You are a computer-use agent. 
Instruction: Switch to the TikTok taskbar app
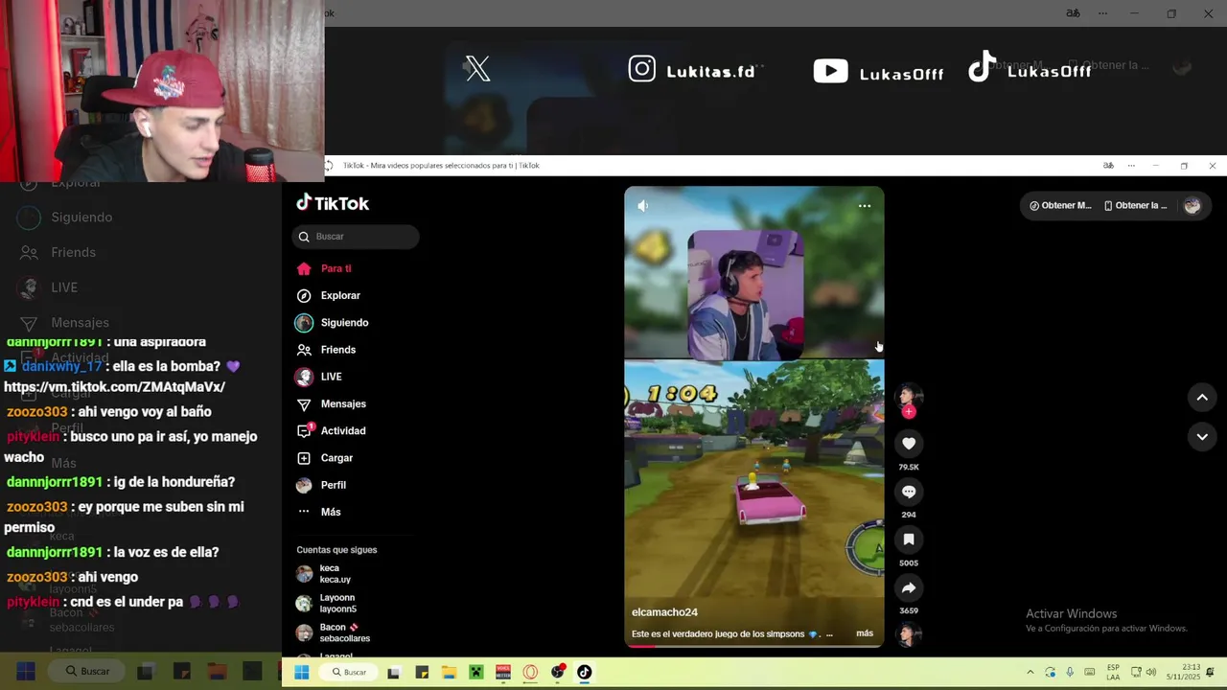pos(584,673)
